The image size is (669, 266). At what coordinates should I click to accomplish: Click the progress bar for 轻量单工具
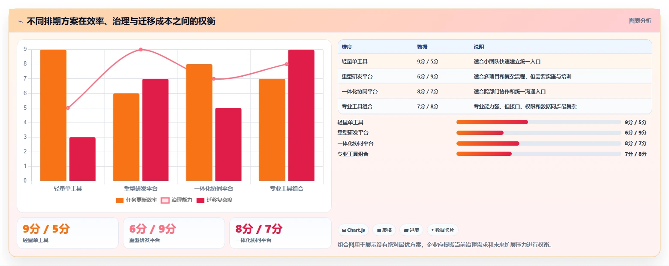tap(539, 122)
